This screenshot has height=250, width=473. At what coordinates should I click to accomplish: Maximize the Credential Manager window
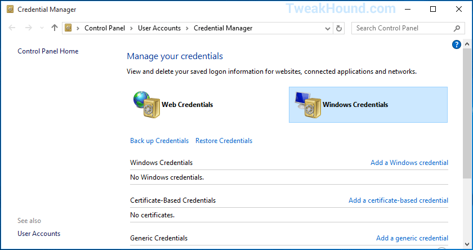click(x=433, y=10)
